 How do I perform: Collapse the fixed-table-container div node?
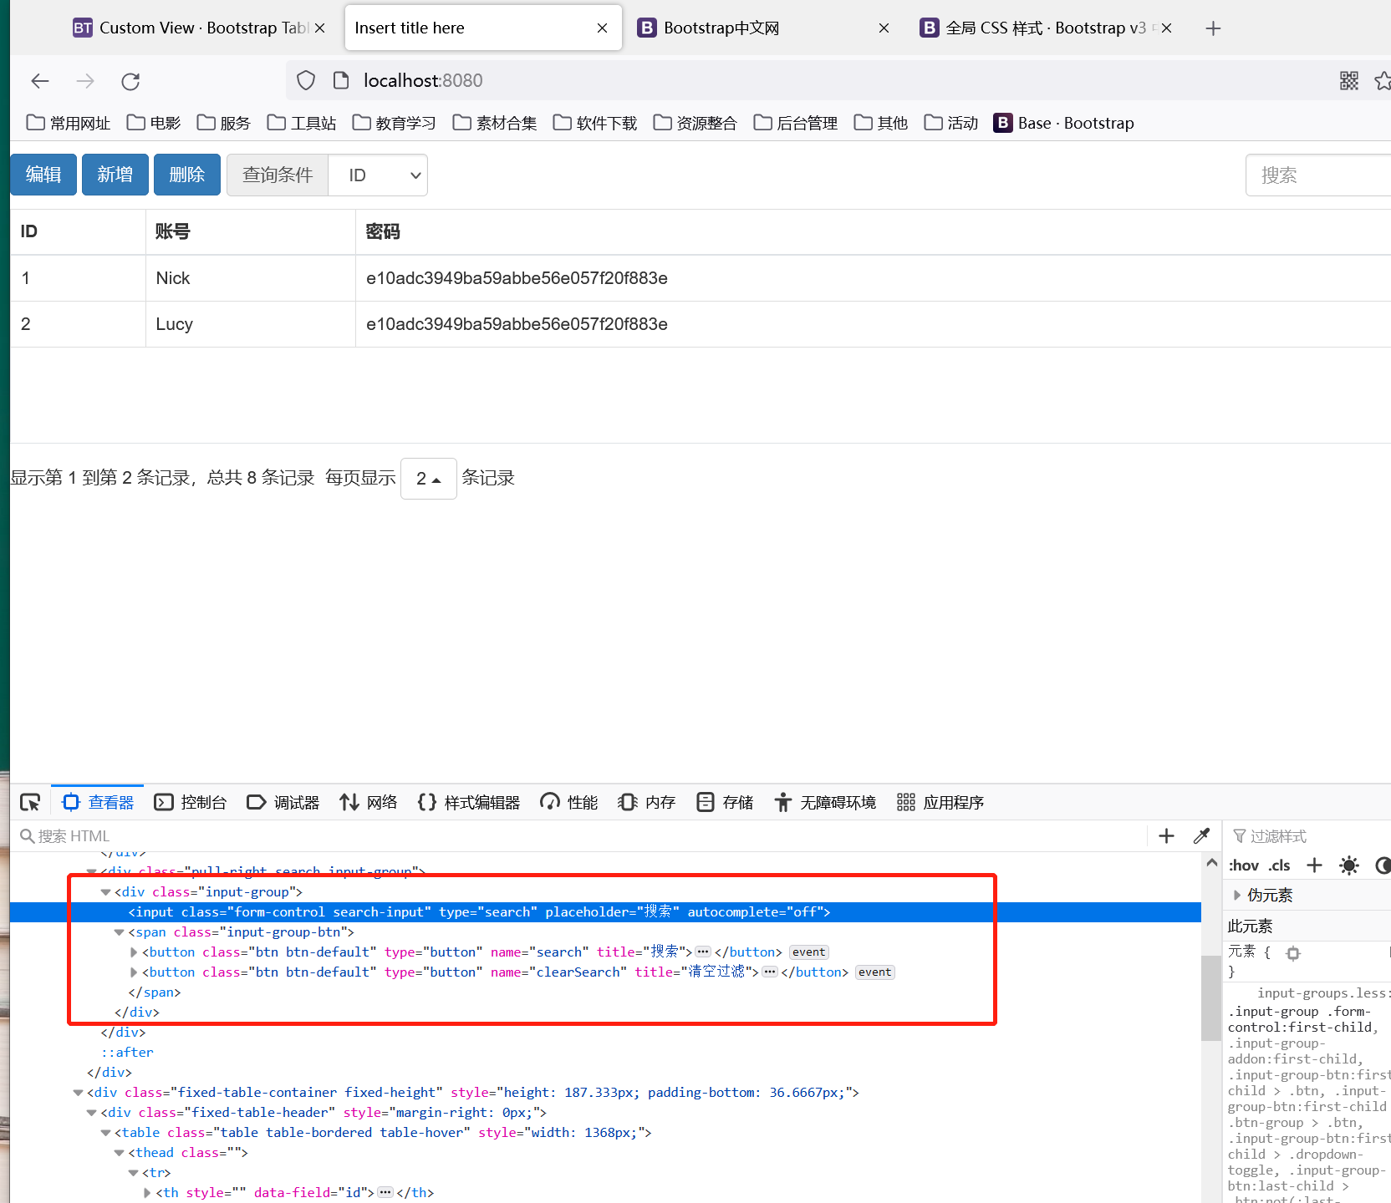tap(78, 1093)
